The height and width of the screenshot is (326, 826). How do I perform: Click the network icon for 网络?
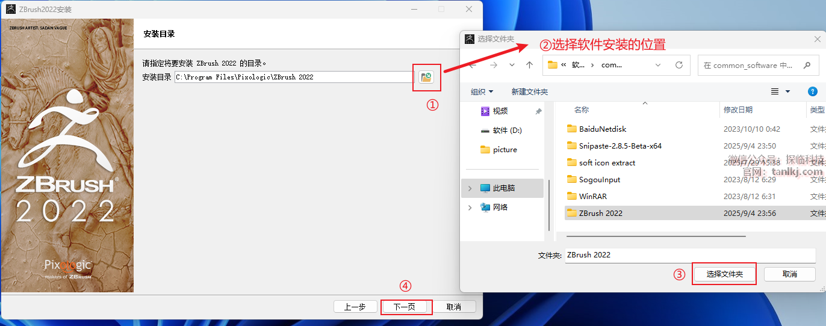coord(485,208)
